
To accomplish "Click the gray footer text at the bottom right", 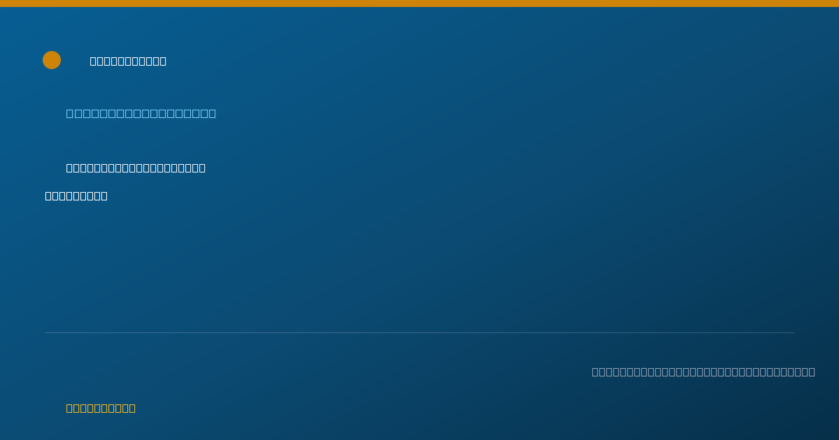I will (703, 372).
